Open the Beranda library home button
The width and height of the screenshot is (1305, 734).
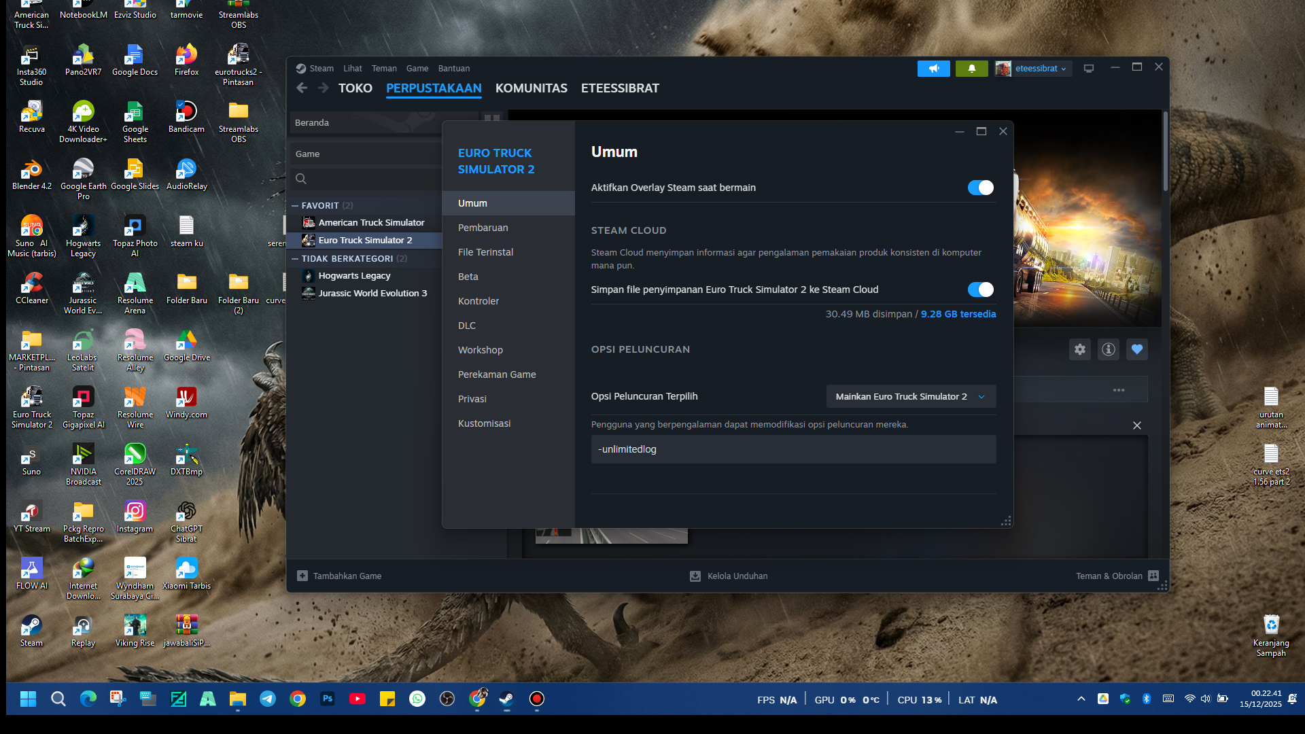385,123
